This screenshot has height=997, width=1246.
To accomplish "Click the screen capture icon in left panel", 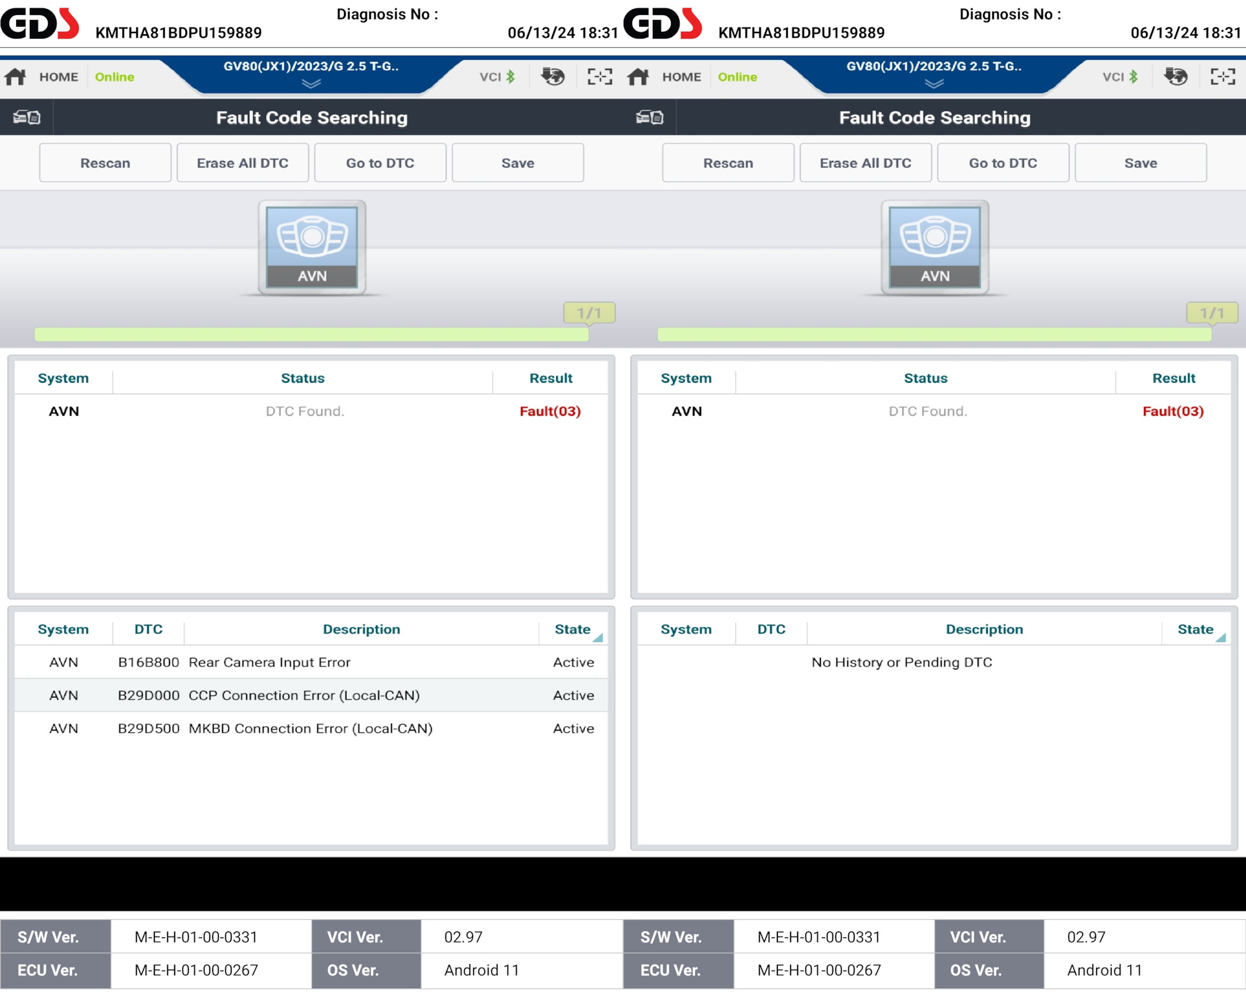I will pyautogui.click(x=599, y=77).
